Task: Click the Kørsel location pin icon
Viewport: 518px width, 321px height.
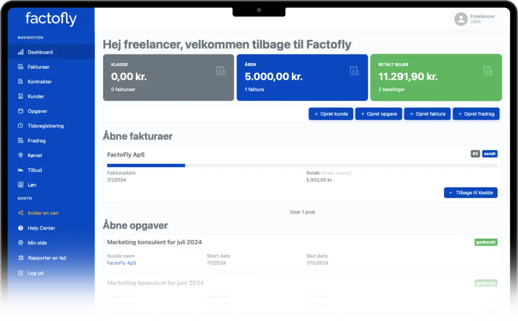Action: [20, 155]
